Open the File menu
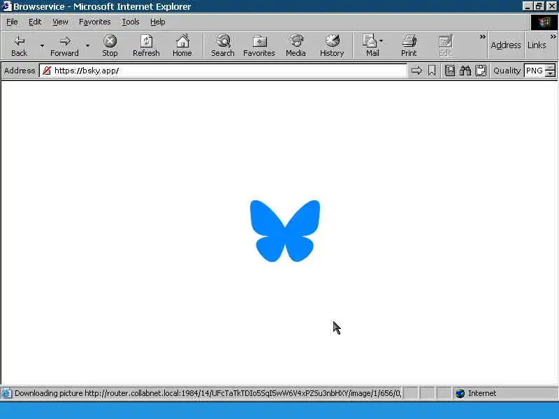Image resolution: width=559 pixels, height=419 pixels. 12,22
